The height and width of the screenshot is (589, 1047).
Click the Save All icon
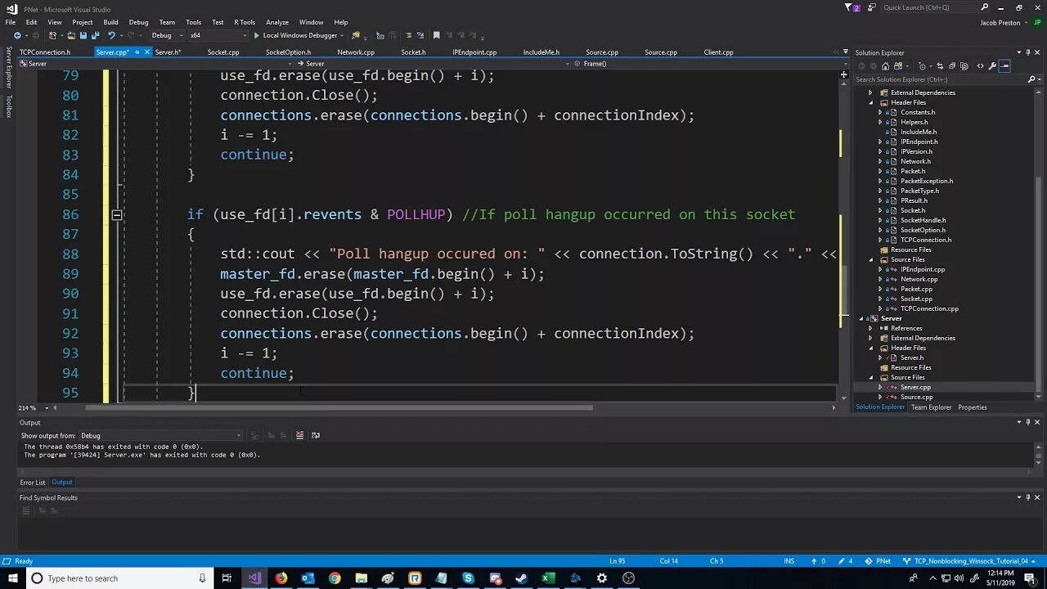96,35
